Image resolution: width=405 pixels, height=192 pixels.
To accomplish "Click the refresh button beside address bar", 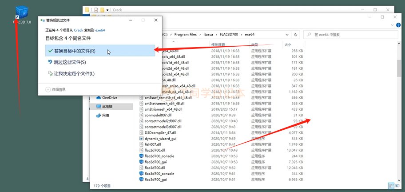I will tap(296, 34).
